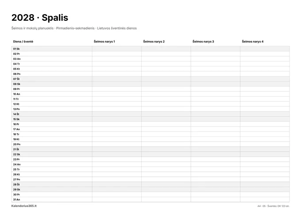
Task: Click the 25 Tr day row label
Action: coord(16,170)
